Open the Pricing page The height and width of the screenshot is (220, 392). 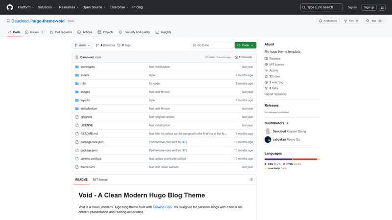click(138, 7)
